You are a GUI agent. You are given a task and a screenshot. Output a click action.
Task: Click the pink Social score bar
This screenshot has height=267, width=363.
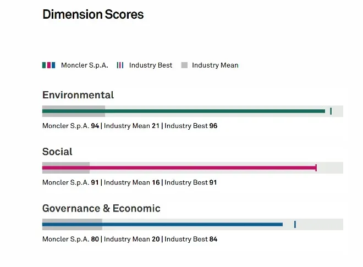pos(179,168)
